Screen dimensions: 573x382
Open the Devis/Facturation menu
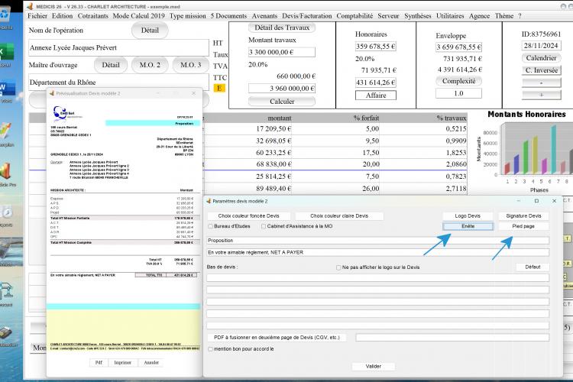[x=307, y=16]
